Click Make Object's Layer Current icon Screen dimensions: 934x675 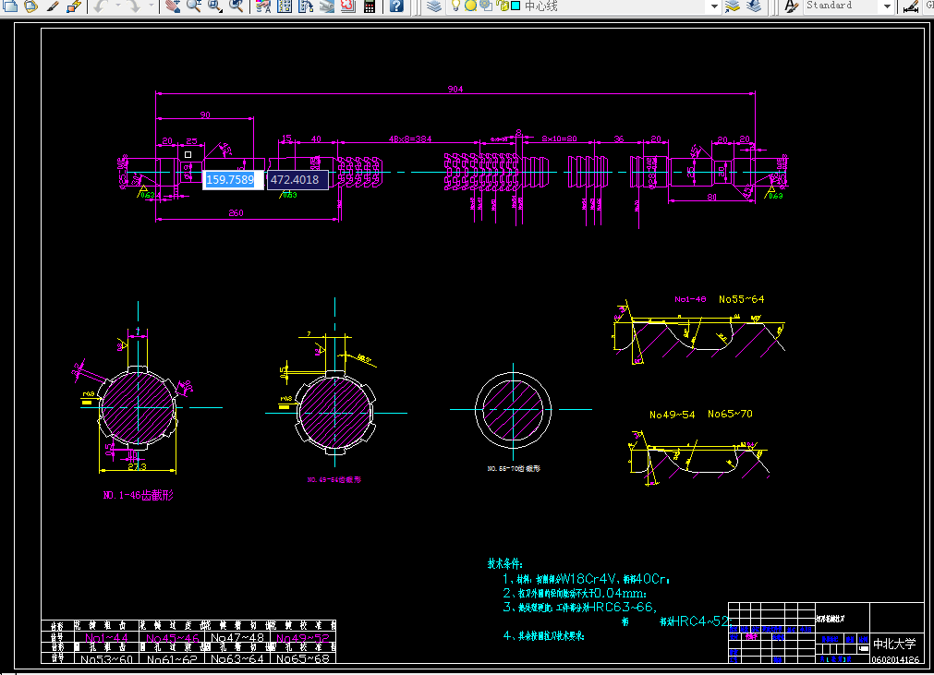pyautogui.click(x=733, y=6)
